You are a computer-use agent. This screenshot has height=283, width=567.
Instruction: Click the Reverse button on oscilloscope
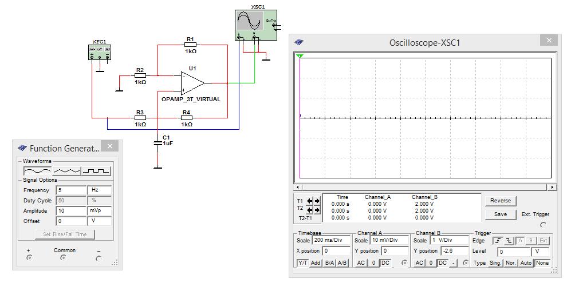[501, 201]
